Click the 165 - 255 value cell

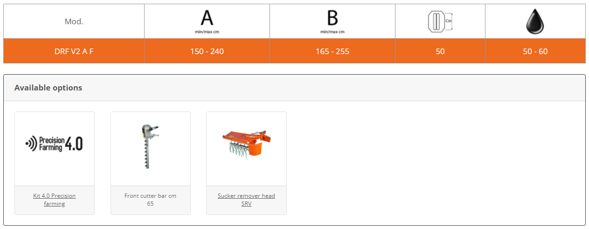click(x=332, y=51)
